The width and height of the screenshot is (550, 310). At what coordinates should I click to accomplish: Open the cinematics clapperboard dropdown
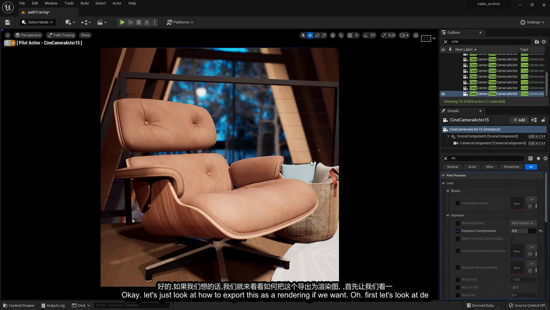pos(102,22)
